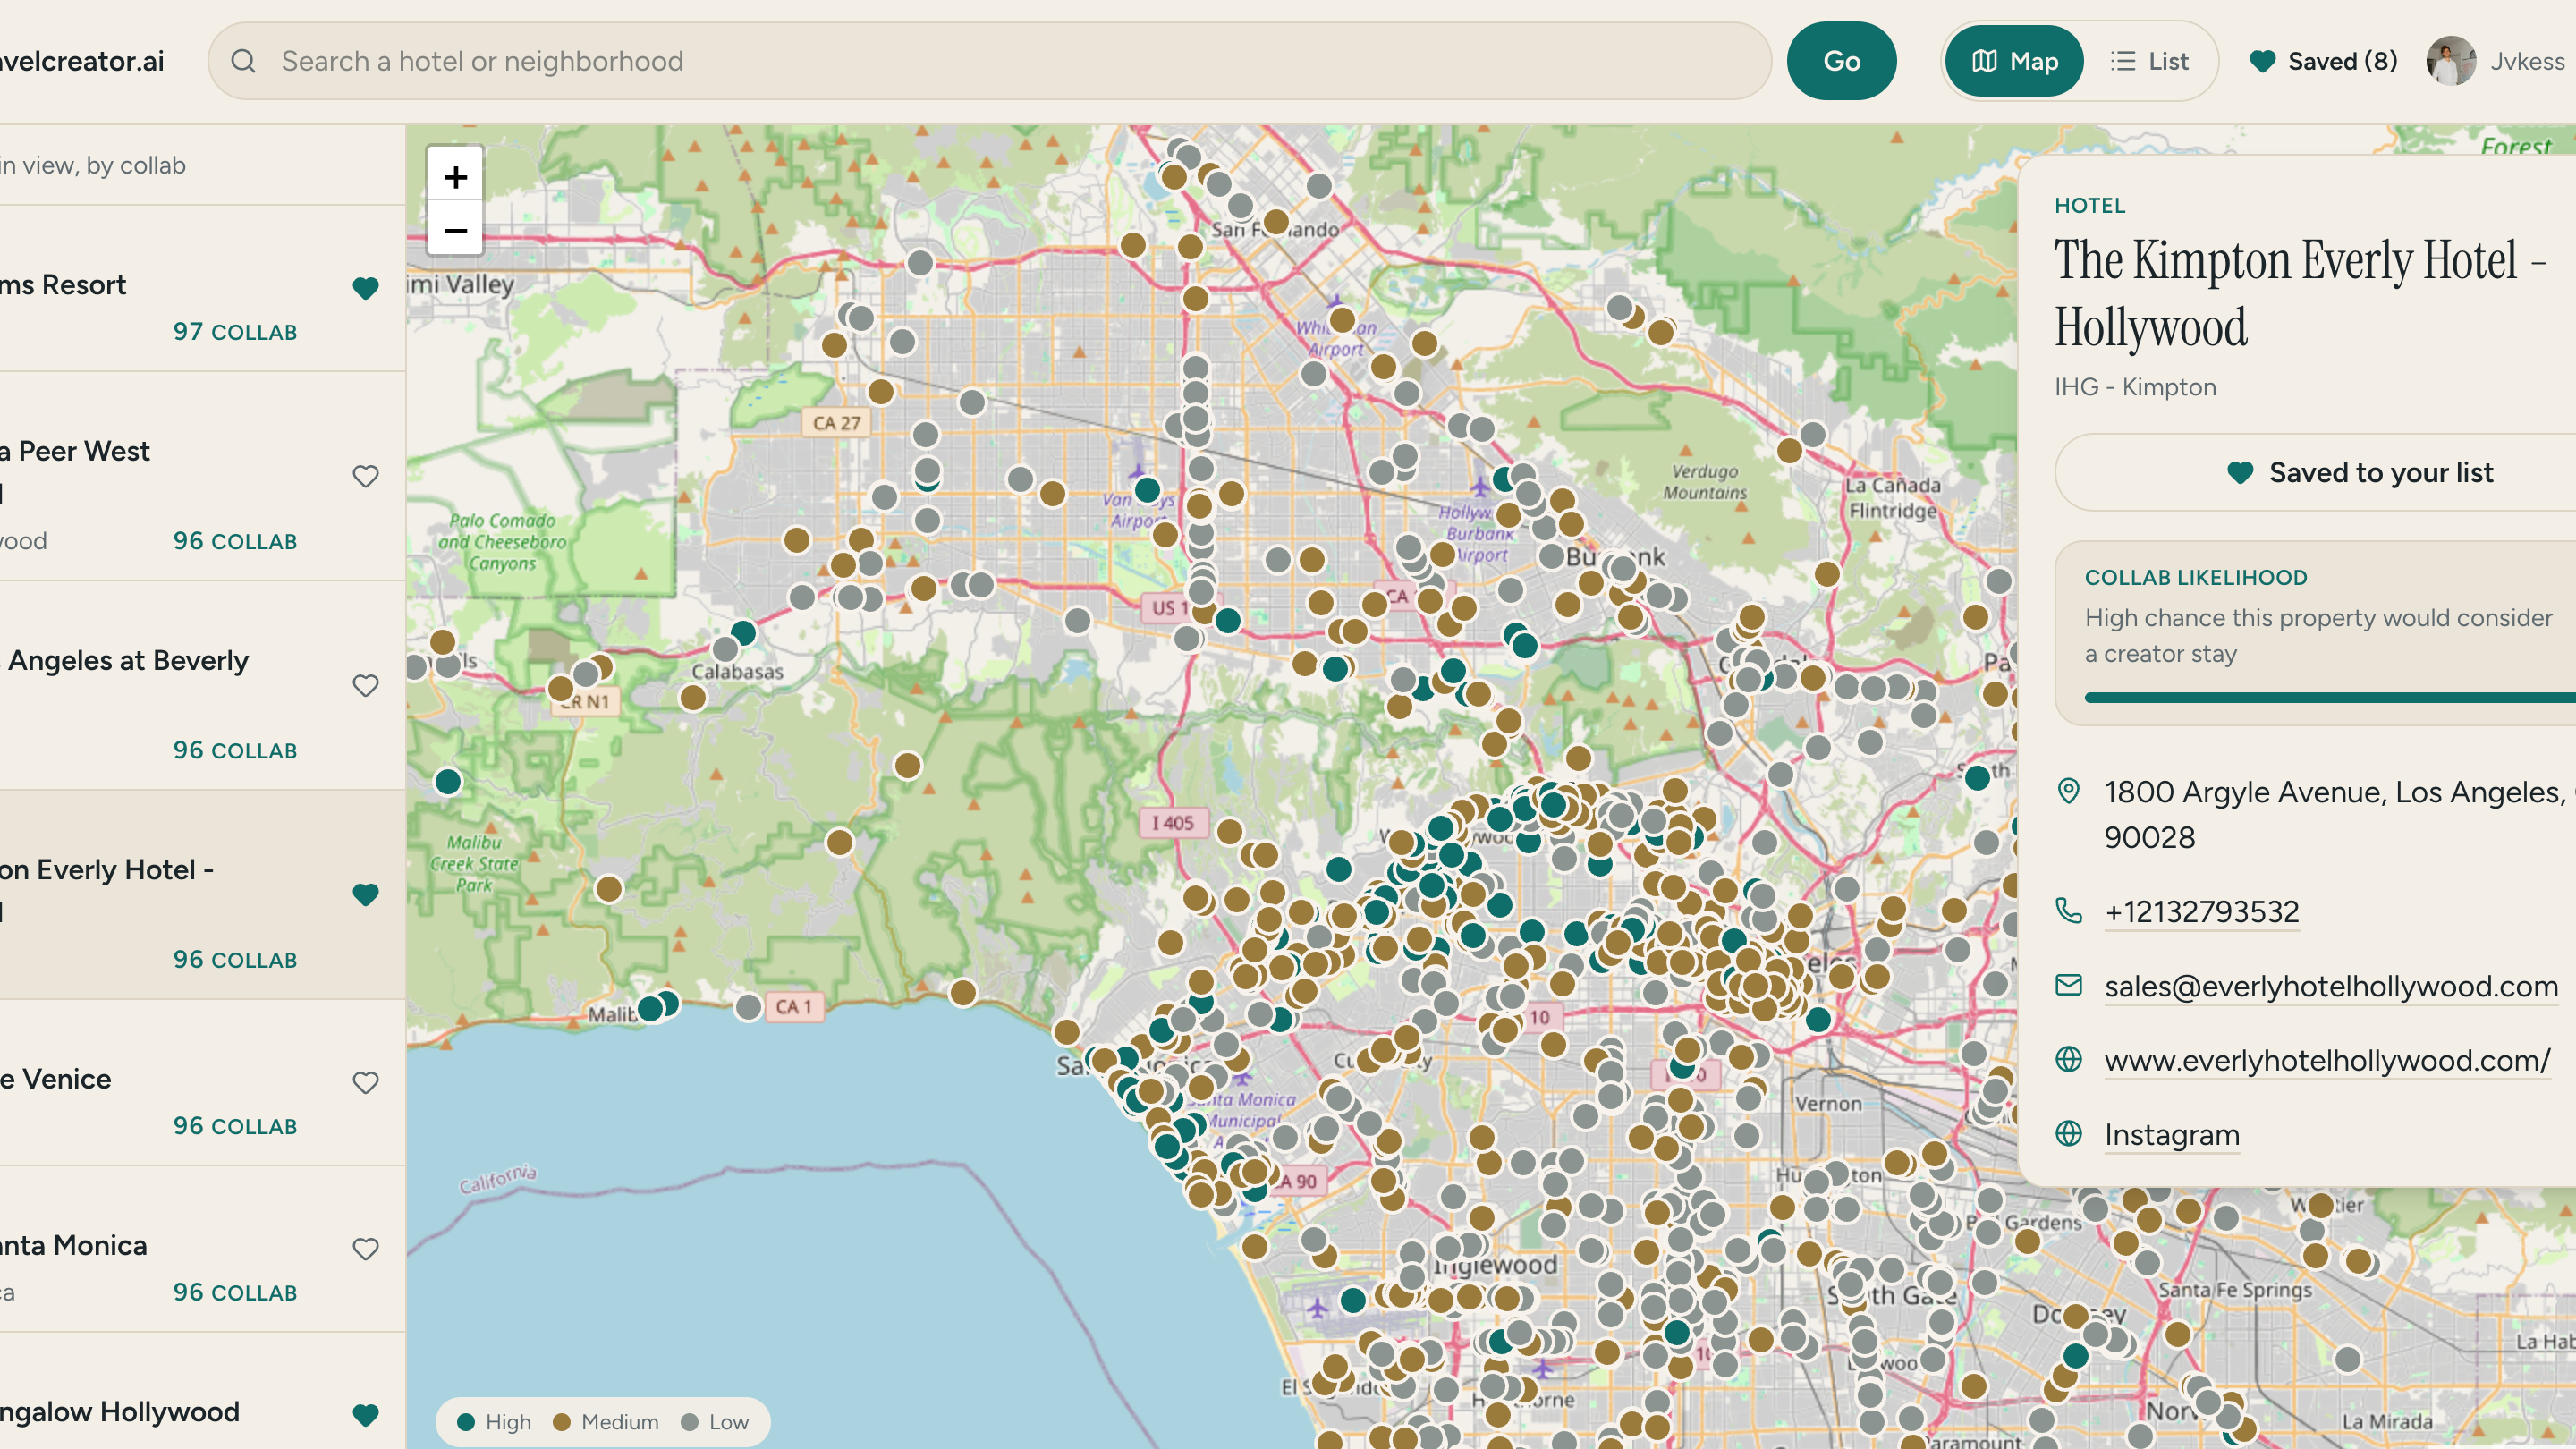Save the Angeles at Beverly hotel
The image size is (2576, 1449).
pos(366,685)
